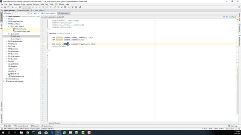This screenshot has width=241, height=135.
Task: Open Chrome from the taskbar
Action: point(27,132)
